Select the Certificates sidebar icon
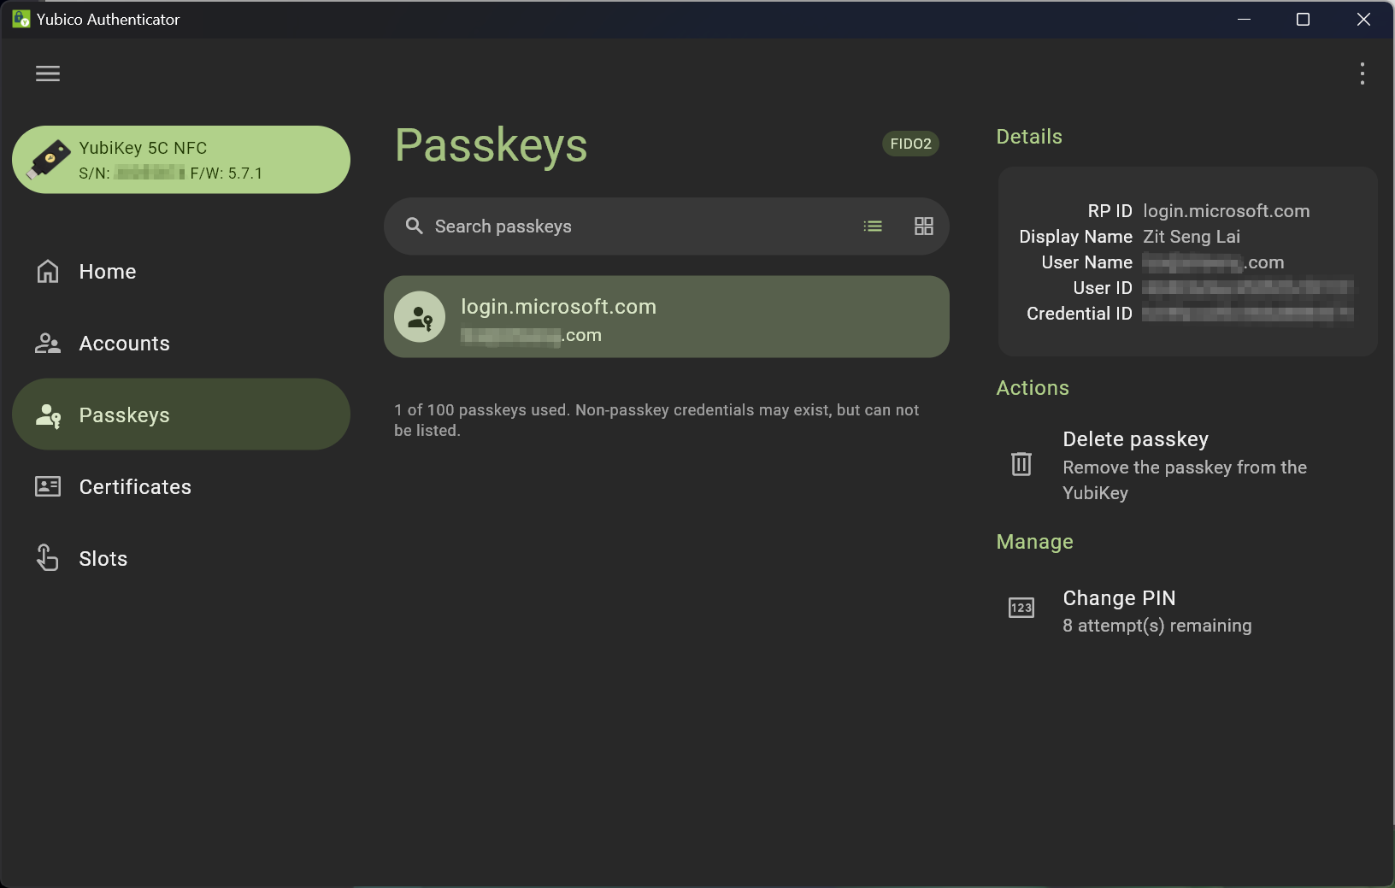The image size is (1395, 888). tap(48, 486)
